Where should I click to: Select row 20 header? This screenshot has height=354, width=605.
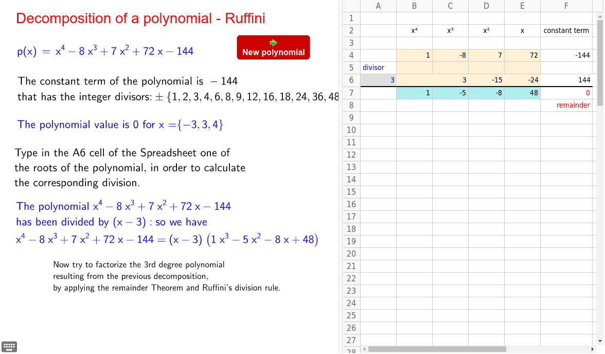pyautogui.click(x=351, y=254)
